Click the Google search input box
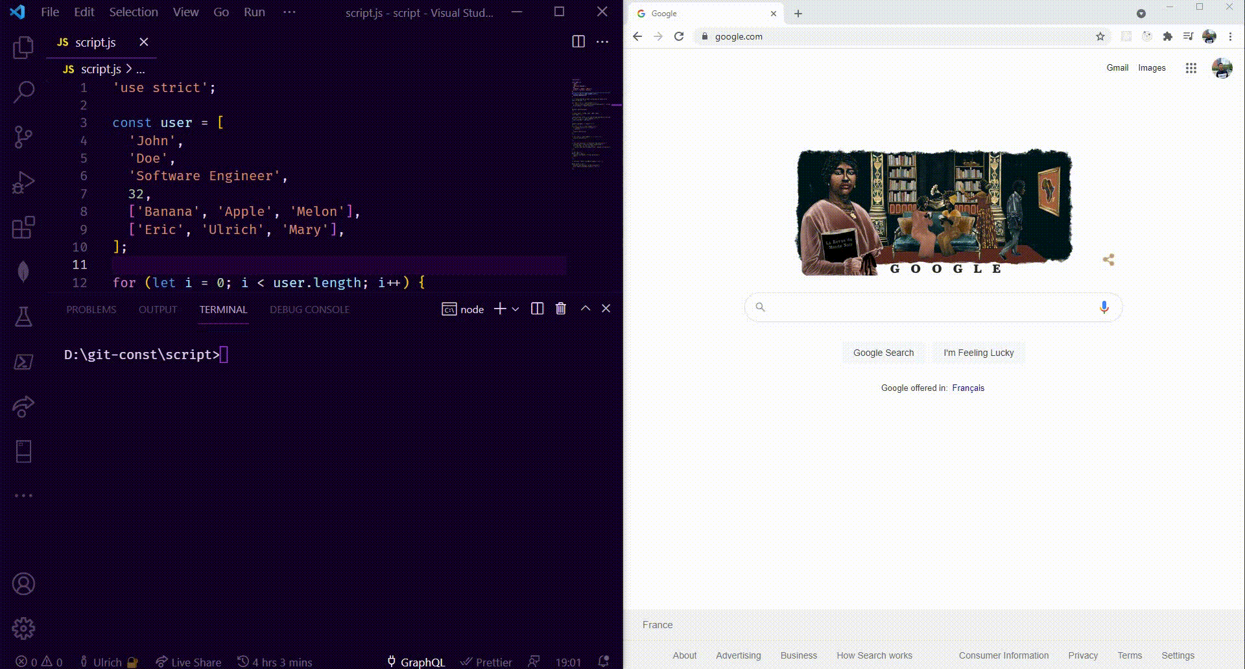 [933, 307]
